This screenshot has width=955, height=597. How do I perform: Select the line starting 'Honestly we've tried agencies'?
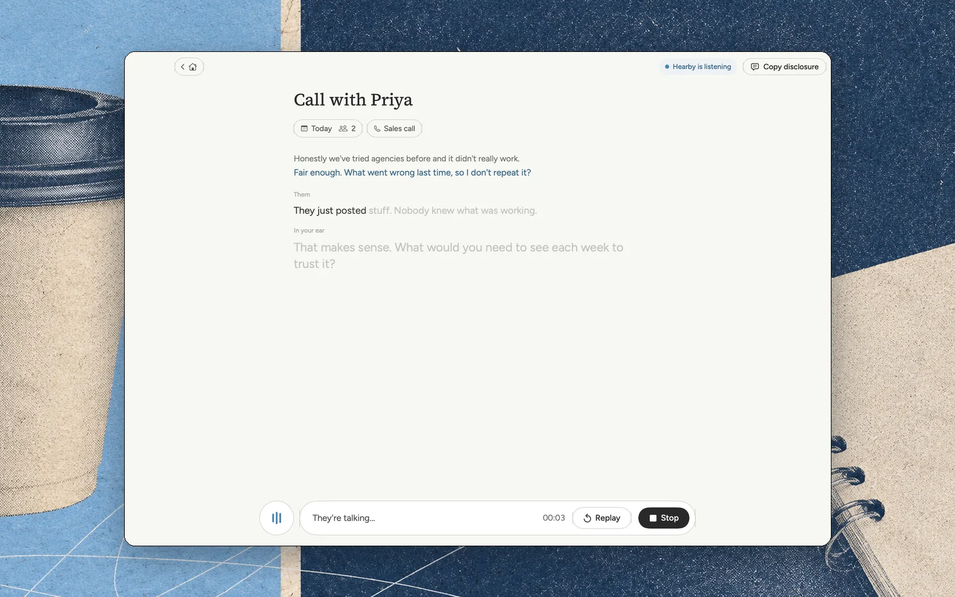point(406,159)
